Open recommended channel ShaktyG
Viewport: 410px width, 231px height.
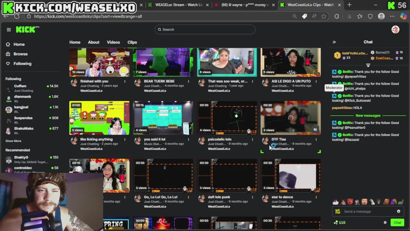(x=32, y=159)
